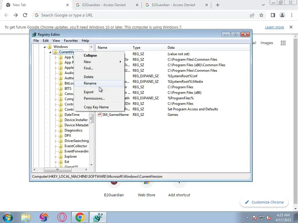Click the BITS folder icon
This screenshot has height=223, width=298.
(61, 89)
